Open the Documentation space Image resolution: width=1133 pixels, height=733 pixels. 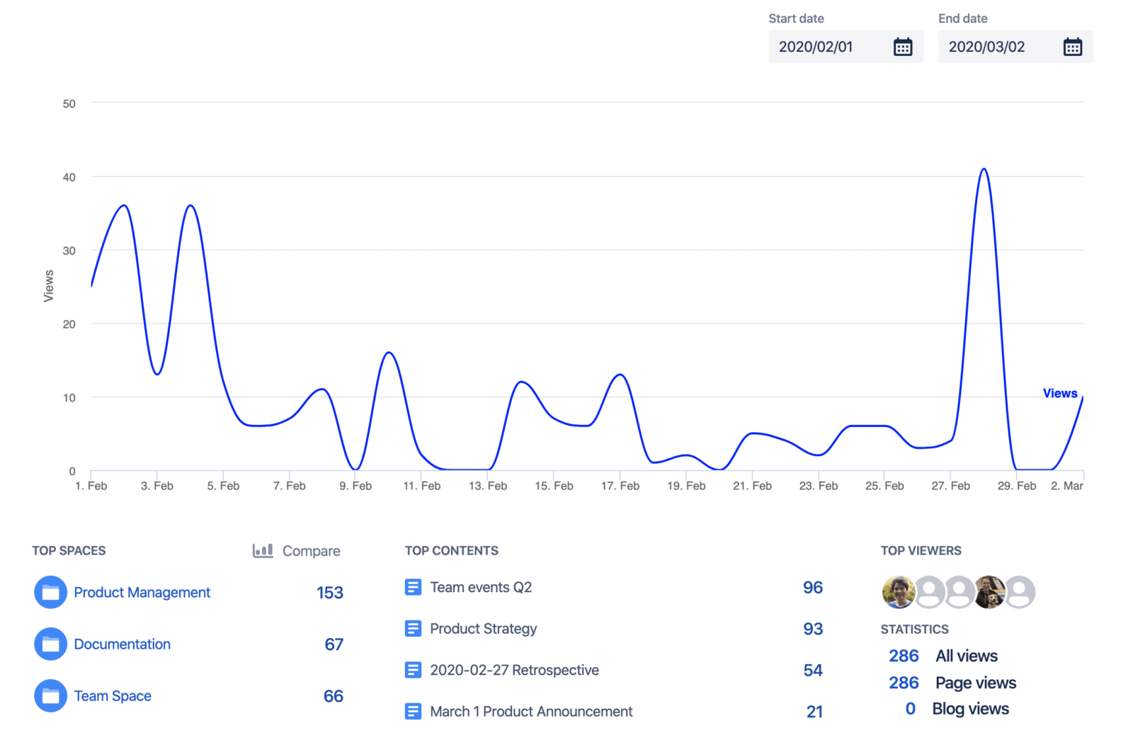tap(122, 644)
